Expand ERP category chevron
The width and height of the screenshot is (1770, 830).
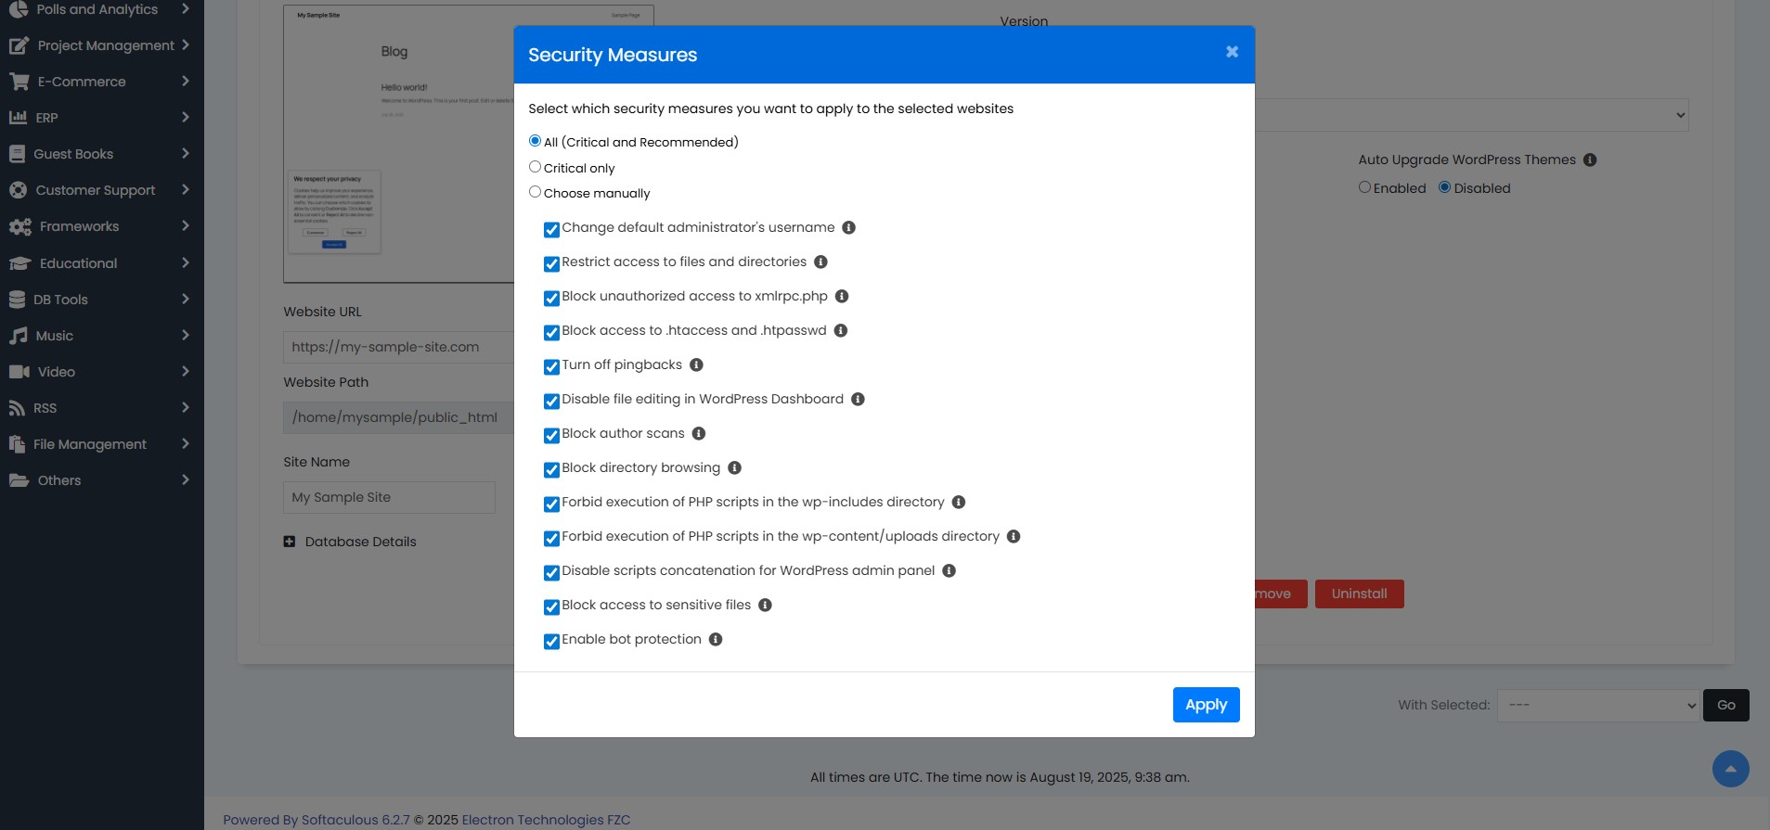(186, 117)
